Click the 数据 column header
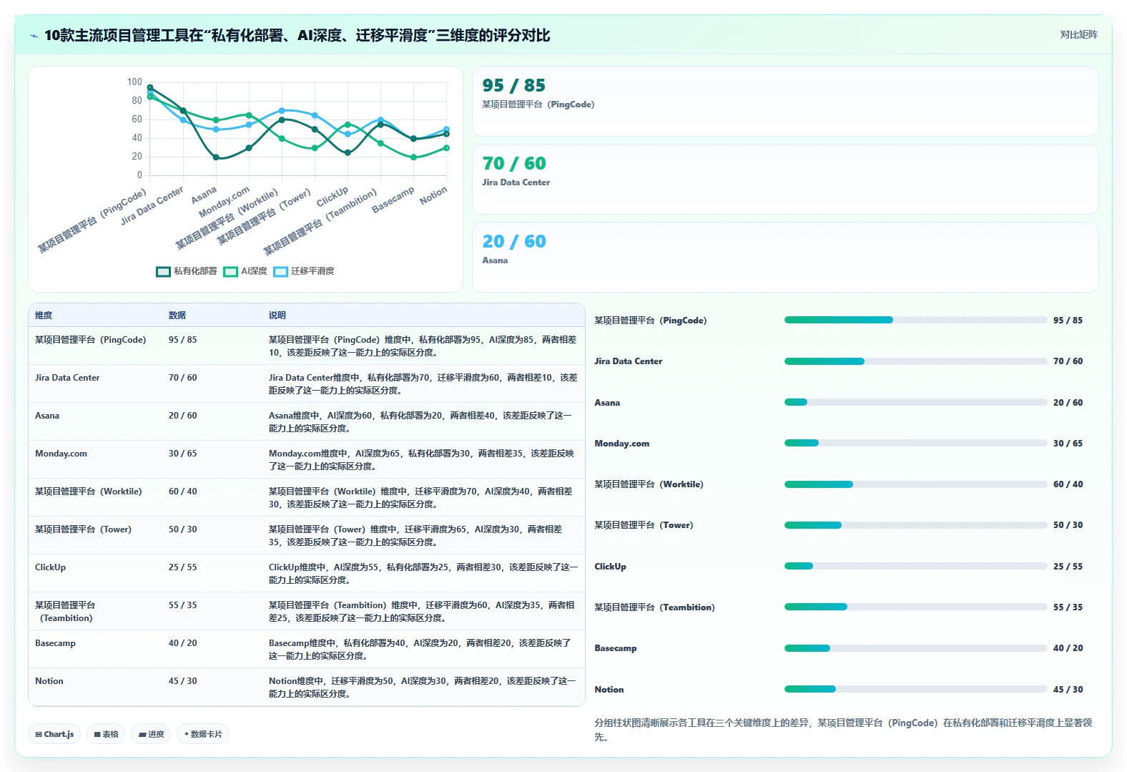Screen dimensions: 1127x772 (177, 316)
